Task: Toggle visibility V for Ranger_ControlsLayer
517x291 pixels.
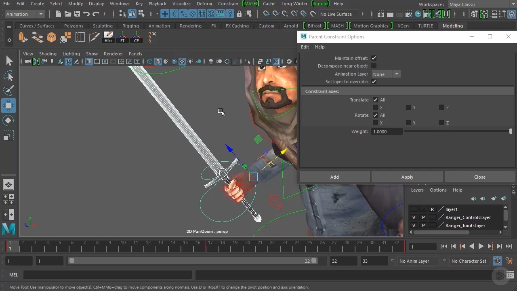Action: [x=414, y=217]
